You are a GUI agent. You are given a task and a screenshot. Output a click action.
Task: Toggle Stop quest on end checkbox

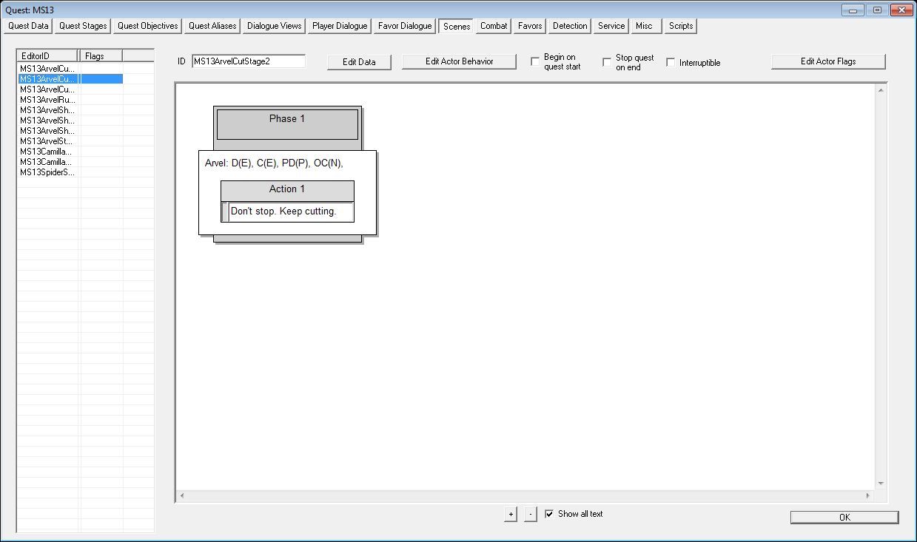point(607,62)
